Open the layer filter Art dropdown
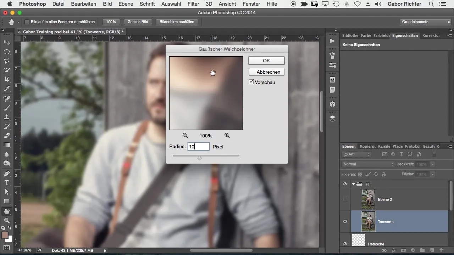This screenshot has width=454, height=255. 357,154
